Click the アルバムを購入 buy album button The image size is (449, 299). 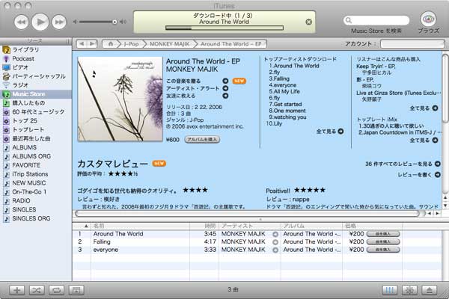coord(202,140)
